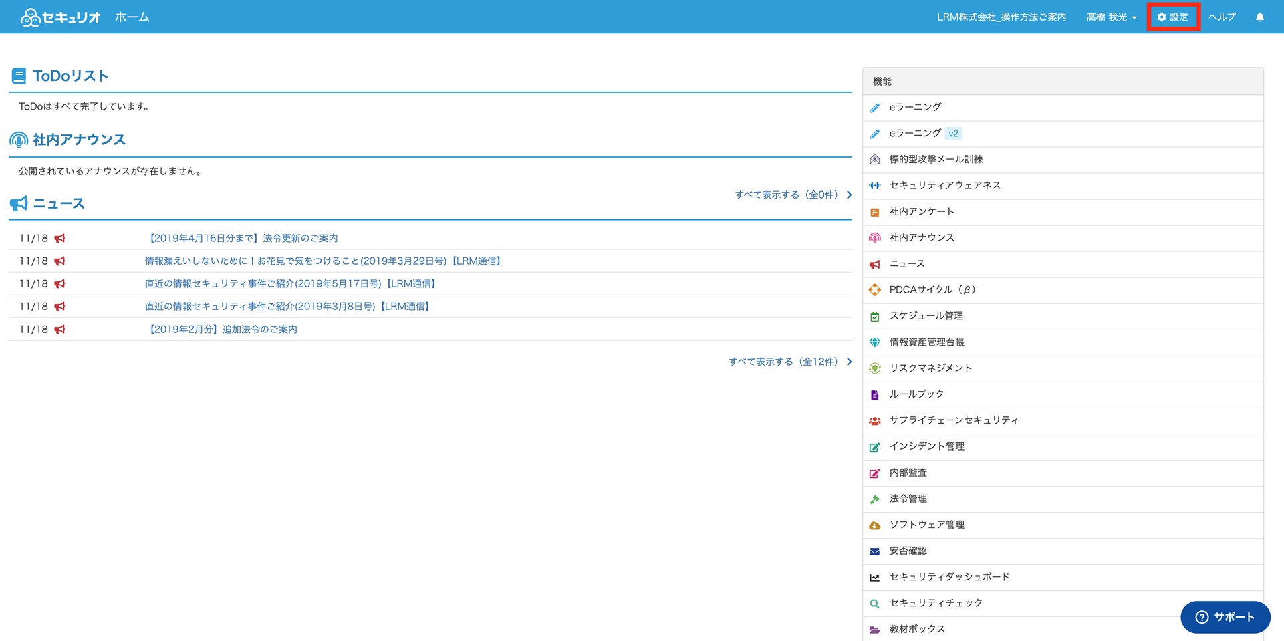Viewport: 1284px width, 641px height.
Task: Click the 教材ボックス folder icon
Action: coord(874,630)
